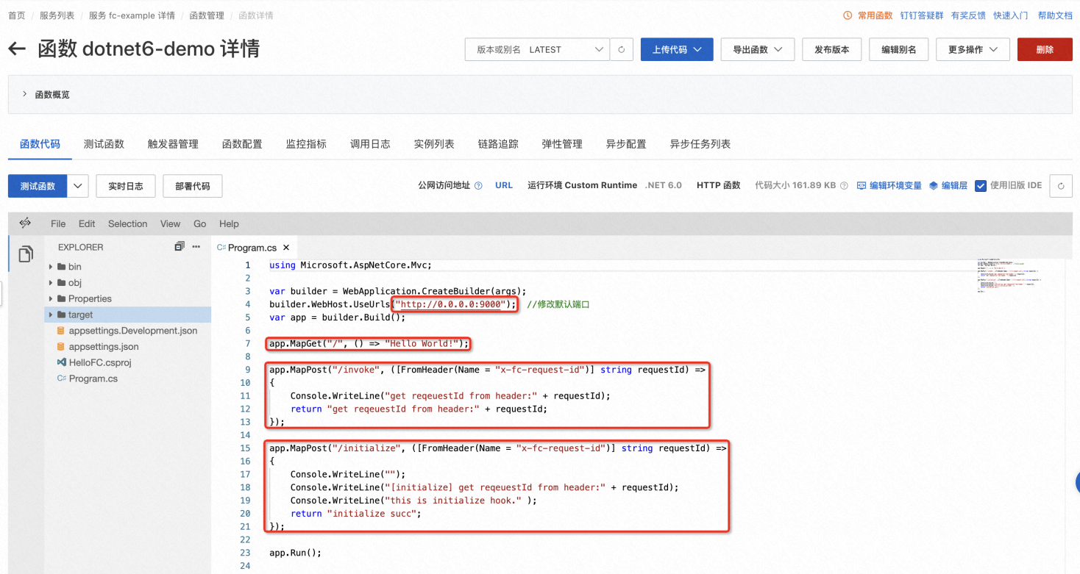The height and width of the screenshot is (574, 1080).
Task: Switch to 异步配置 tab
Action: click(626, 144)
